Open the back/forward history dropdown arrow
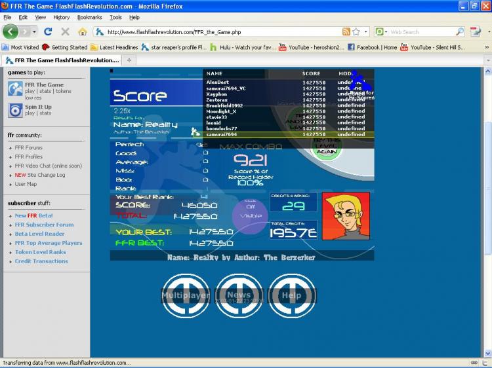Viewport: 492px width, 368px height. pyautogui.click(x=34, y=32)
